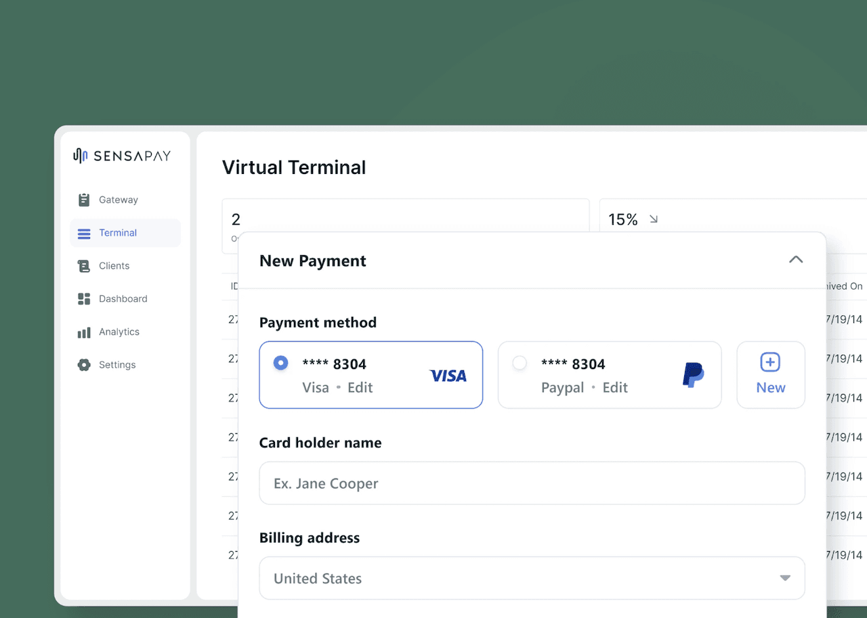Add a New payment method
The height and width of the screenshot is (618, 867).
(x=771, y=375)
